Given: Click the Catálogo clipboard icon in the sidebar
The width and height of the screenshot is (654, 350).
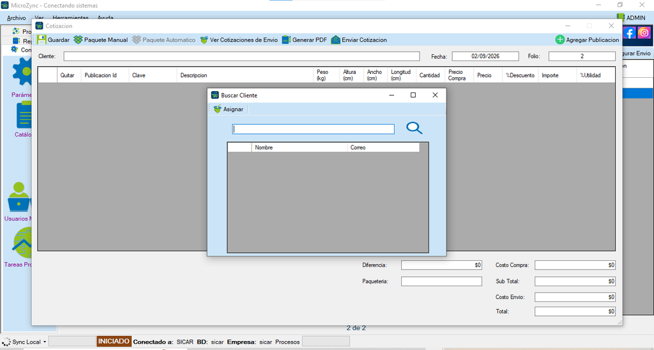Looking at the screenshot, I should [24, 115].
